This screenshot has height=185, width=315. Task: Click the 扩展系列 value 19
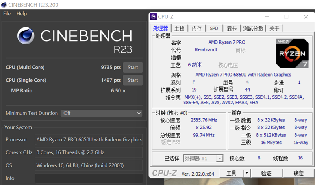(x=194, y=90)
